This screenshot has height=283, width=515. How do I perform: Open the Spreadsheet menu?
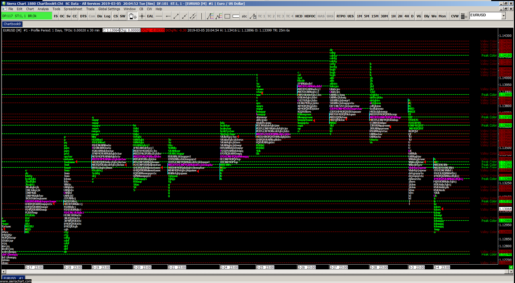73,9
